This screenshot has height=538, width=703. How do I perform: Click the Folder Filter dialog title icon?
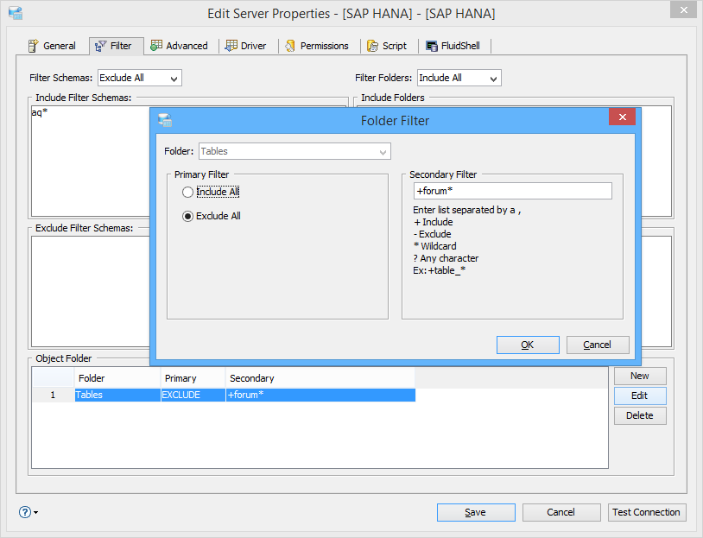point(165,120)
